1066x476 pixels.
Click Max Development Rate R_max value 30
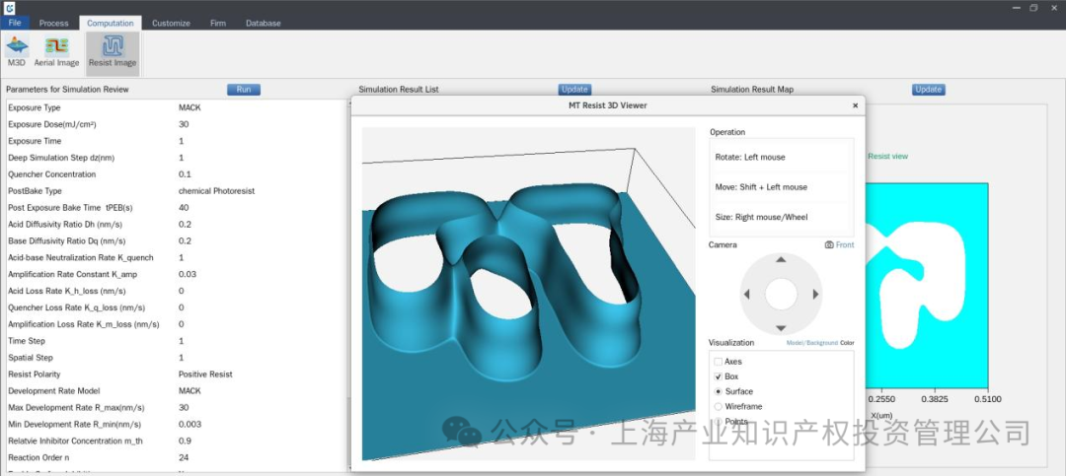click(x=184, y=407)
